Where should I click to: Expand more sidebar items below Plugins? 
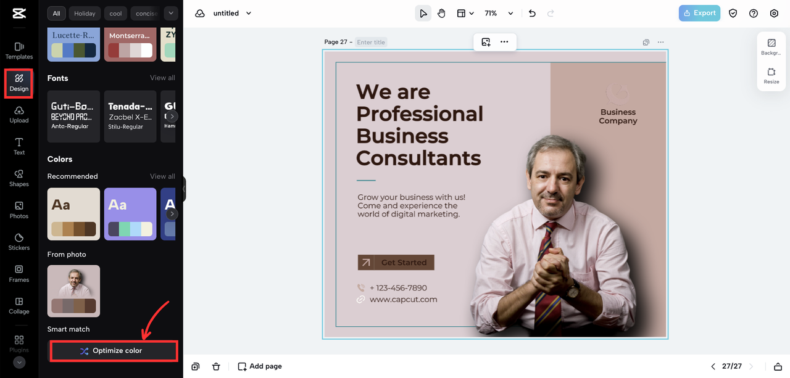click(19, 363)
